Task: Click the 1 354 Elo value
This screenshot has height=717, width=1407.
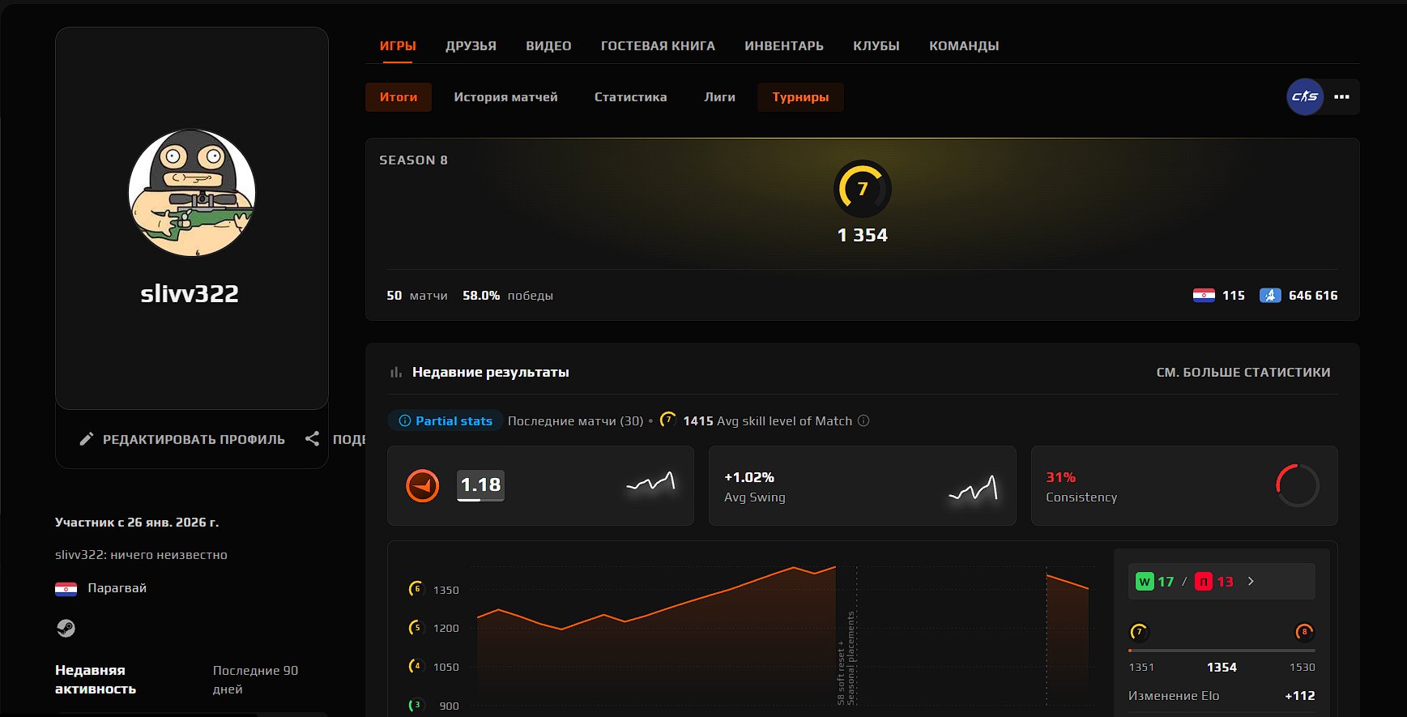Action: pyautogui.click(x=862, y=235)
